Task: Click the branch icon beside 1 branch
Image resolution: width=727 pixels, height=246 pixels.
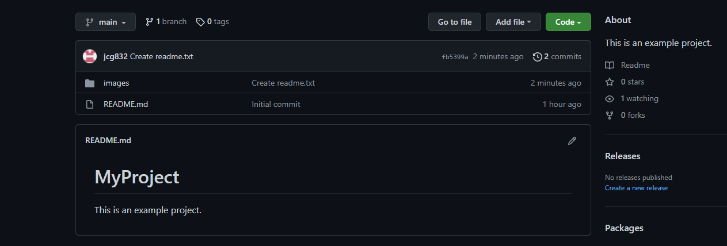Action: (x=149, y=22)
